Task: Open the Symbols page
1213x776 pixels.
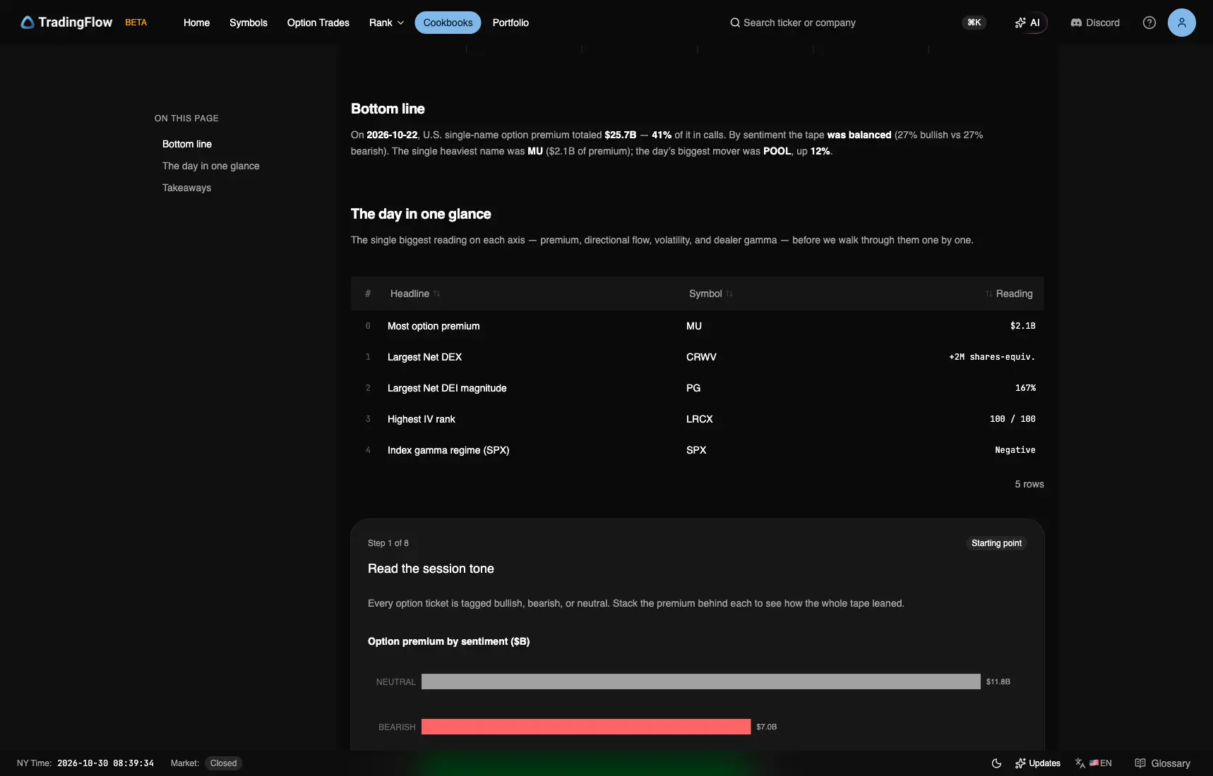Action: [249, 23]
